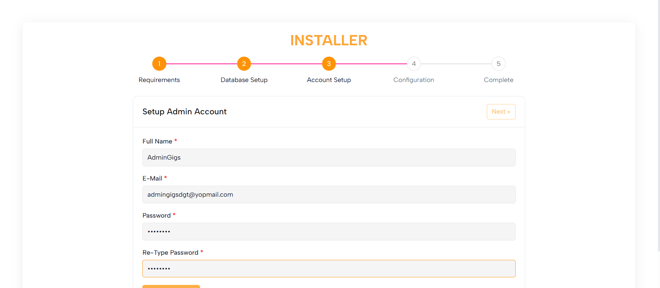Click into the E-Mail input field
Image resolution: width=660 pixels, height=288 pixels.
(x=329, y=195)
